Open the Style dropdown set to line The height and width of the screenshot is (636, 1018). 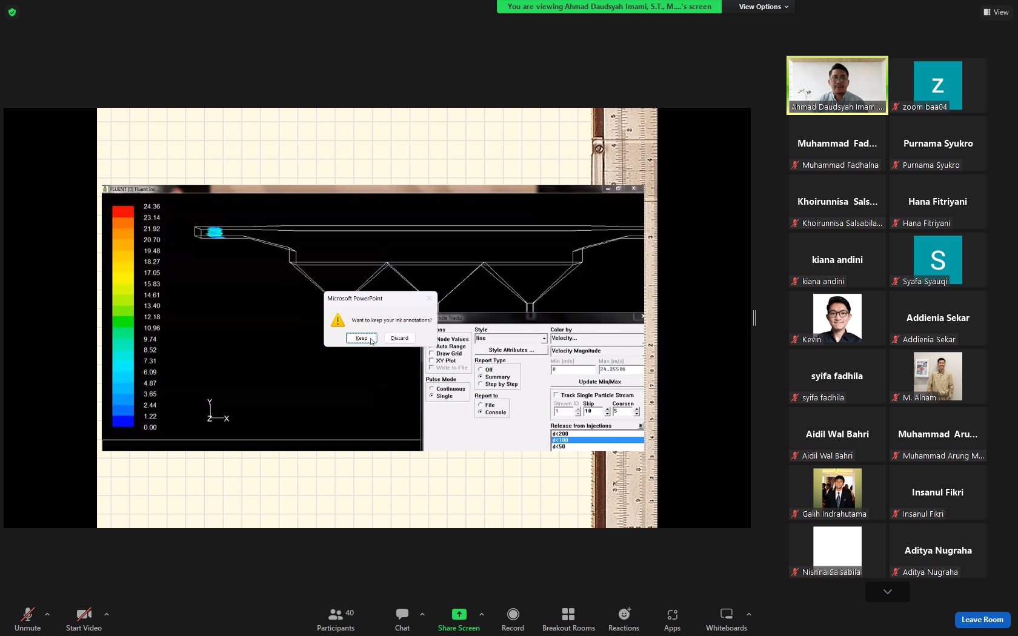(511, 339)
